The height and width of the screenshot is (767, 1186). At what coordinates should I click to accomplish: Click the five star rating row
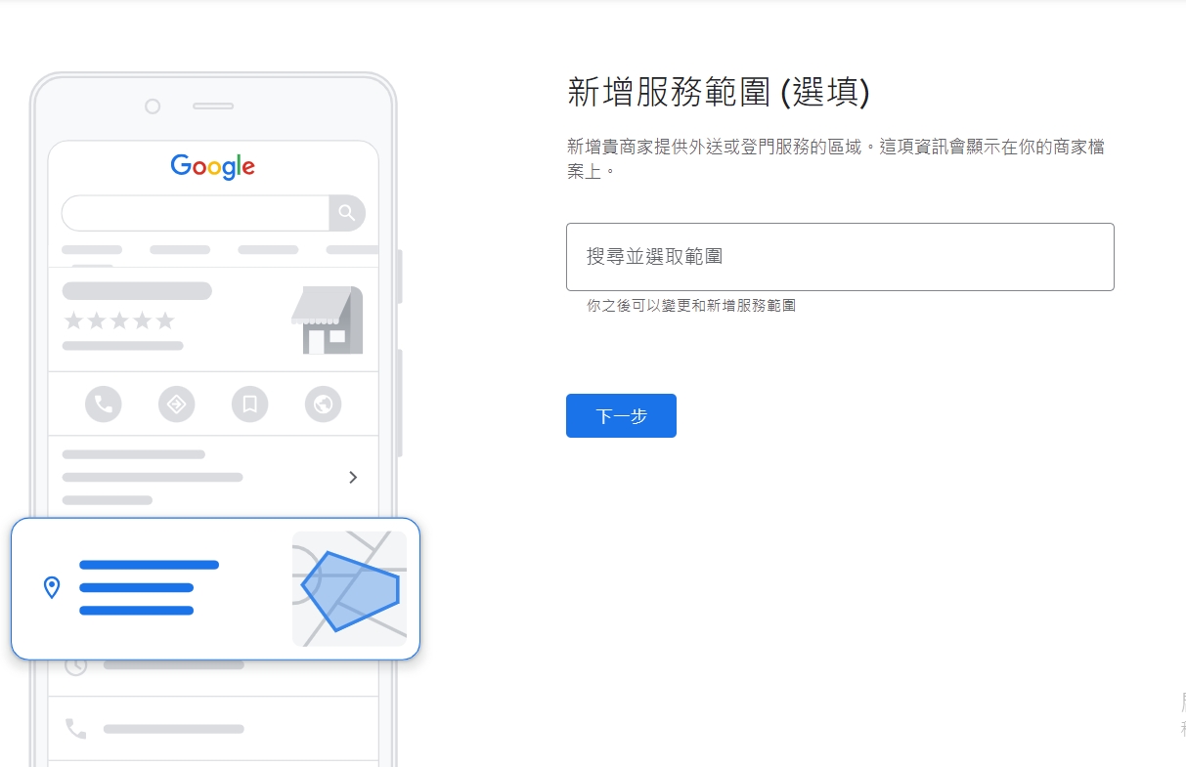click(119, 320)
